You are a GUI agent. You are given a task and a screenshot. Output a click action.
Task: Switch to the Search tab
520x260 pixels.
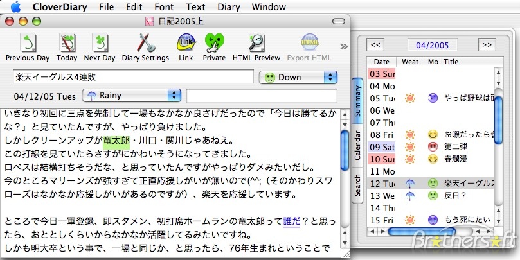pos(357,185)
